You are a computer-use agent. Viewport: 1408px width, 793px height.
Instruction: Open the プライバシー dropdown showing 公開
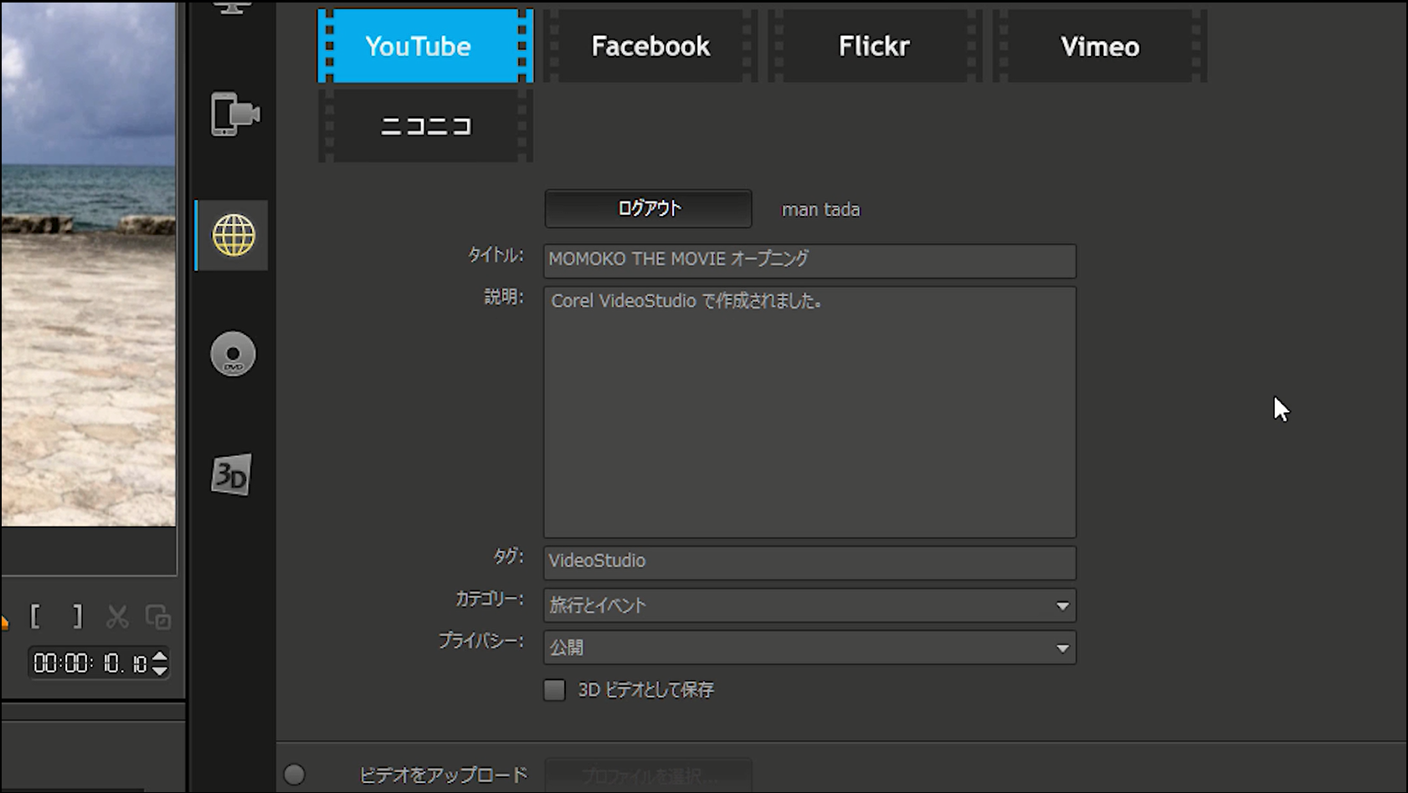click(x=1061, y=647)
